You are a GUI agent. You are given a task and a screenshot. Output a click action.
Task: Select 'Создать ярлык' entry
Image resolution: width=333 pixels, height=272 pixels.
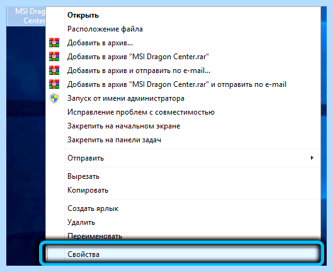pyautogui.click(x=183, y=208)
